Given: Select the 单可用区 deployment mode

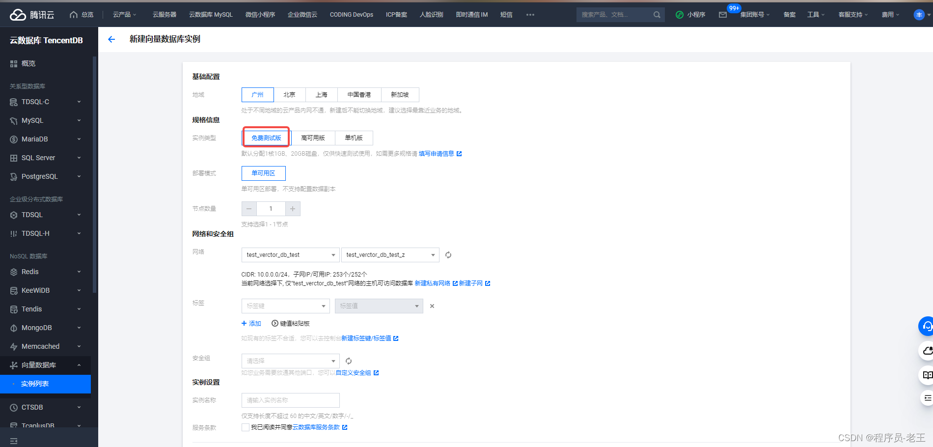Looking at the screenshot, I should tap(264, 173).
